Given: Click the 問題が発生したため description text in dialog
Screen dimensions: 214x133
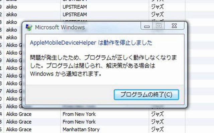Looking at the screenshot, I should point(103,66).
